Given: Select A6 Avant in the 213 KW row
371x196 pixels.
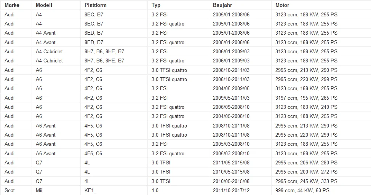Looking at the screenshot, I should (x=45, y=126).
